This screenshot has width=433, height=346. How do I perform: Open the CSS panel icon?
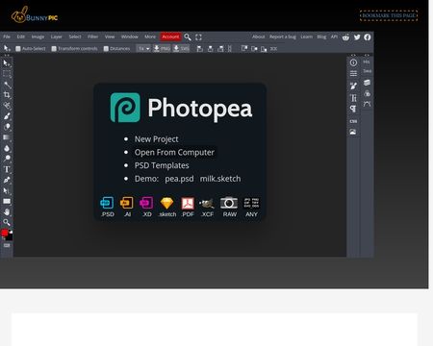pos(353,121)
